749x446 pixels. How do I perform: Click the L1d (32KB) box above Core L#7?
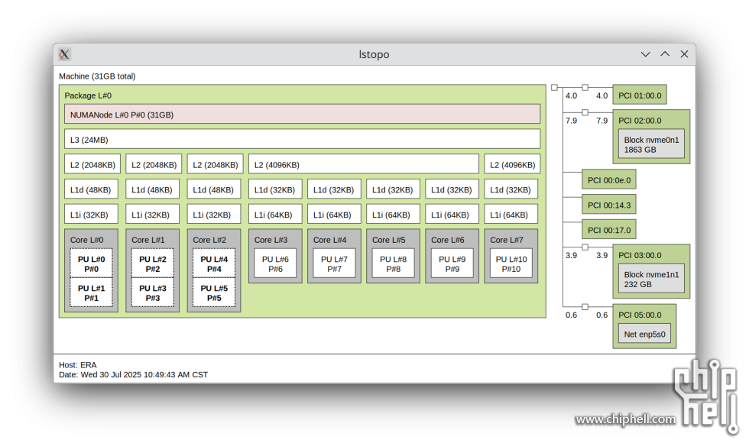coord(511,189)
